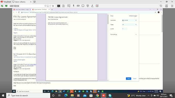Expand More settings in the print dialog
This screenshot has height=98, width=175.
[x=124, y=34]
